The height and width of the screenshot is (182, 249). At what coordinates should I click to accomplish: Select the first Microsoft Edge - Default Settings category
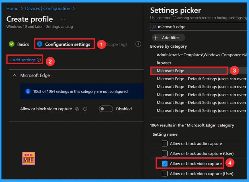(x=202, y=79)
